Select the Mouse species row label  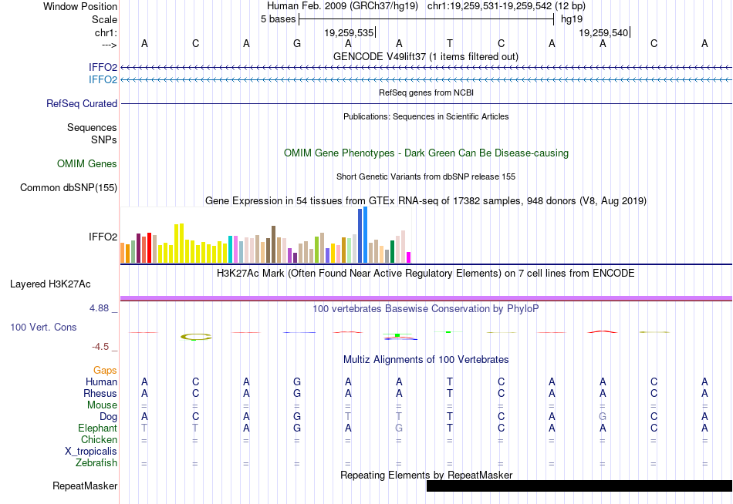pyautogui.click(x=102, y=405)
